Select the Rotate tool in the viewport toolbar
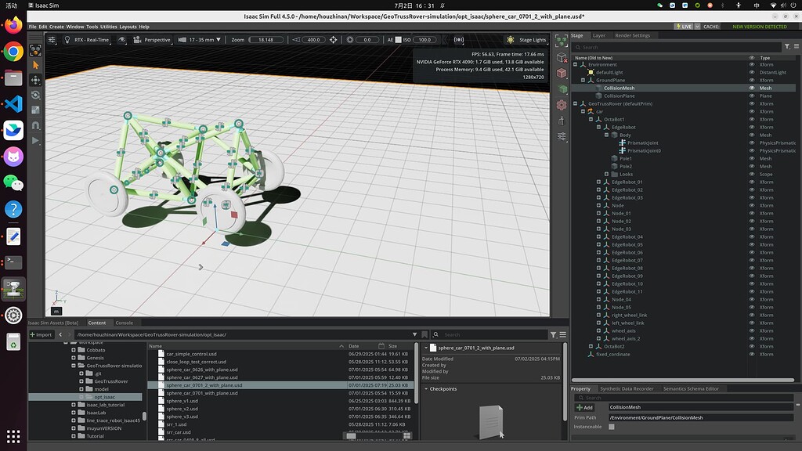 click(35, 95)
